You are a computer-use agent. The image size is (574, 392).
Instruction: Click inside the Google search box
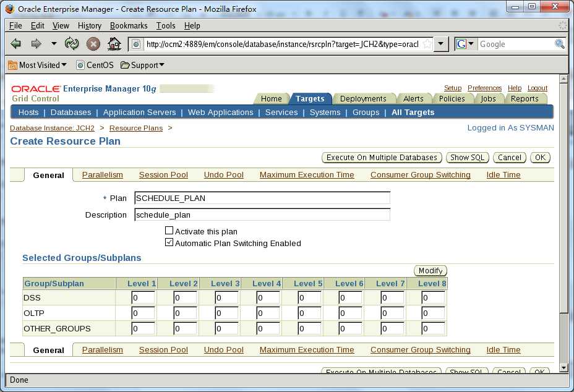(x=515, y=45)
